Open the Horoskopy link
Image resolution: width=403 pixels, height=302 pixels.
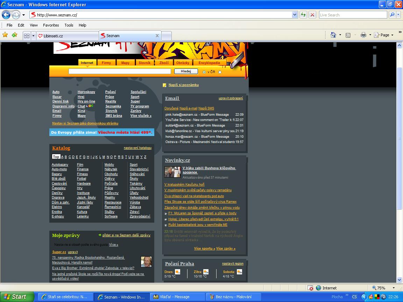pyautogui.click(x=86, y=92)
